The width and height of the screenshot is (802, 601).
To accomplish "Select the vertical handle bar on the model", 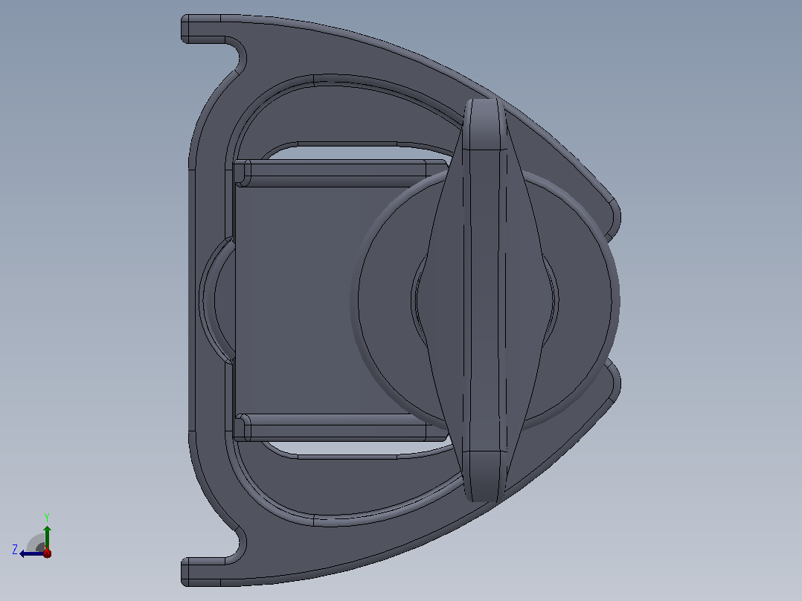I will [x=484, y=300].
